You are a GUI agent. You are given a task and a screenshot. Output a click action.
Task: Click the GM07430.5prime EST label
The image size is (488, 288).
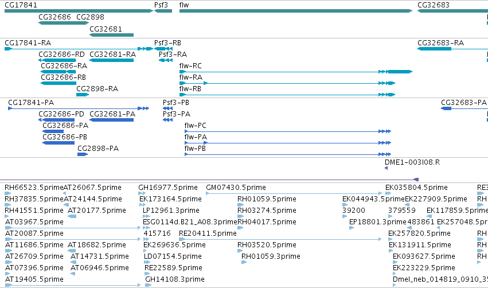pos(236,188)
